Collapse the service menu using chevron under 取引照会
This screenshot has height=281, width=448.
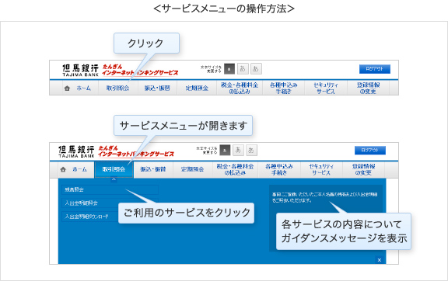tap(114, 179)
